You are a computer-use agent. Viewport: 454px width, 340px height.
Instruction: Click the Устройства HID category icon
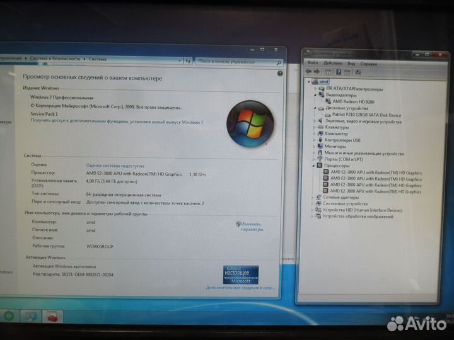[x=318, y=210]
